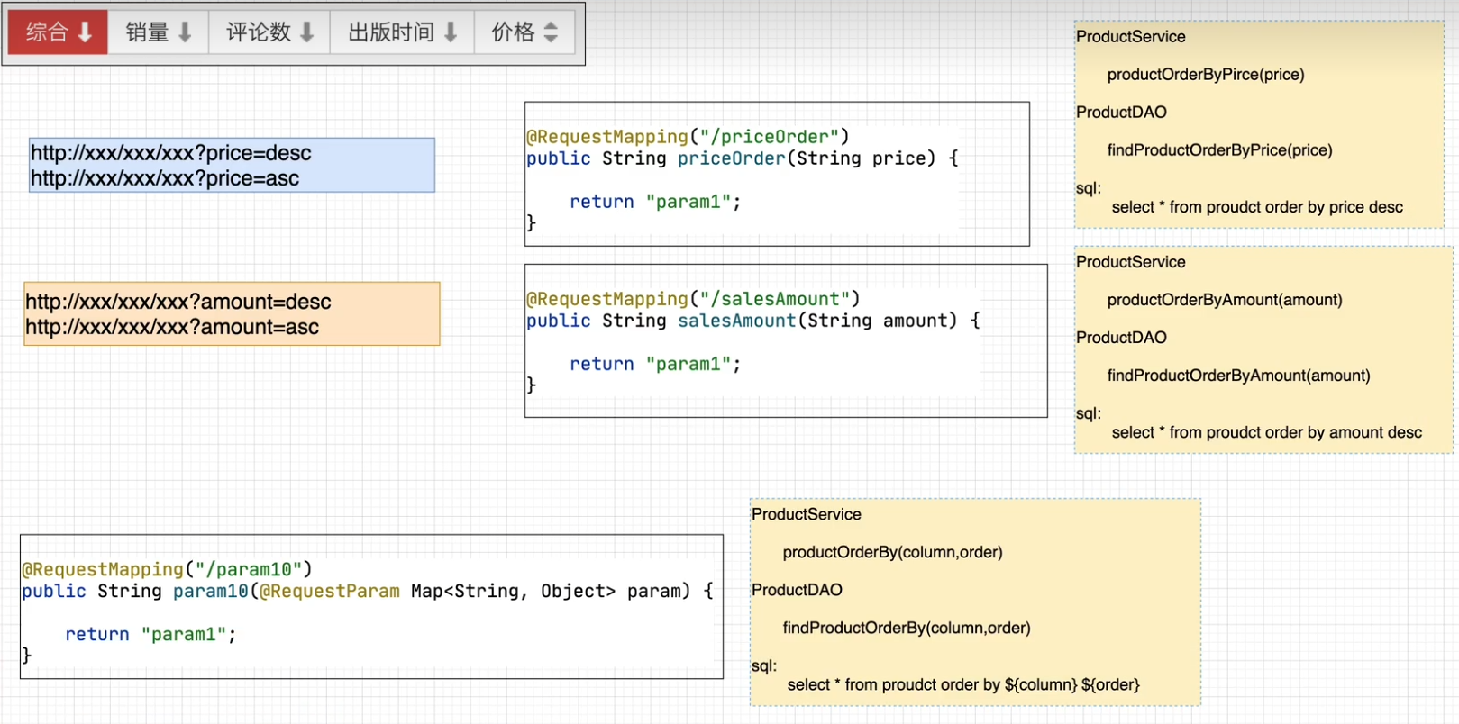Click sql order by amount desc
The height and width of the screenshot is (724, 1459).
click(x=1266, y=432)
